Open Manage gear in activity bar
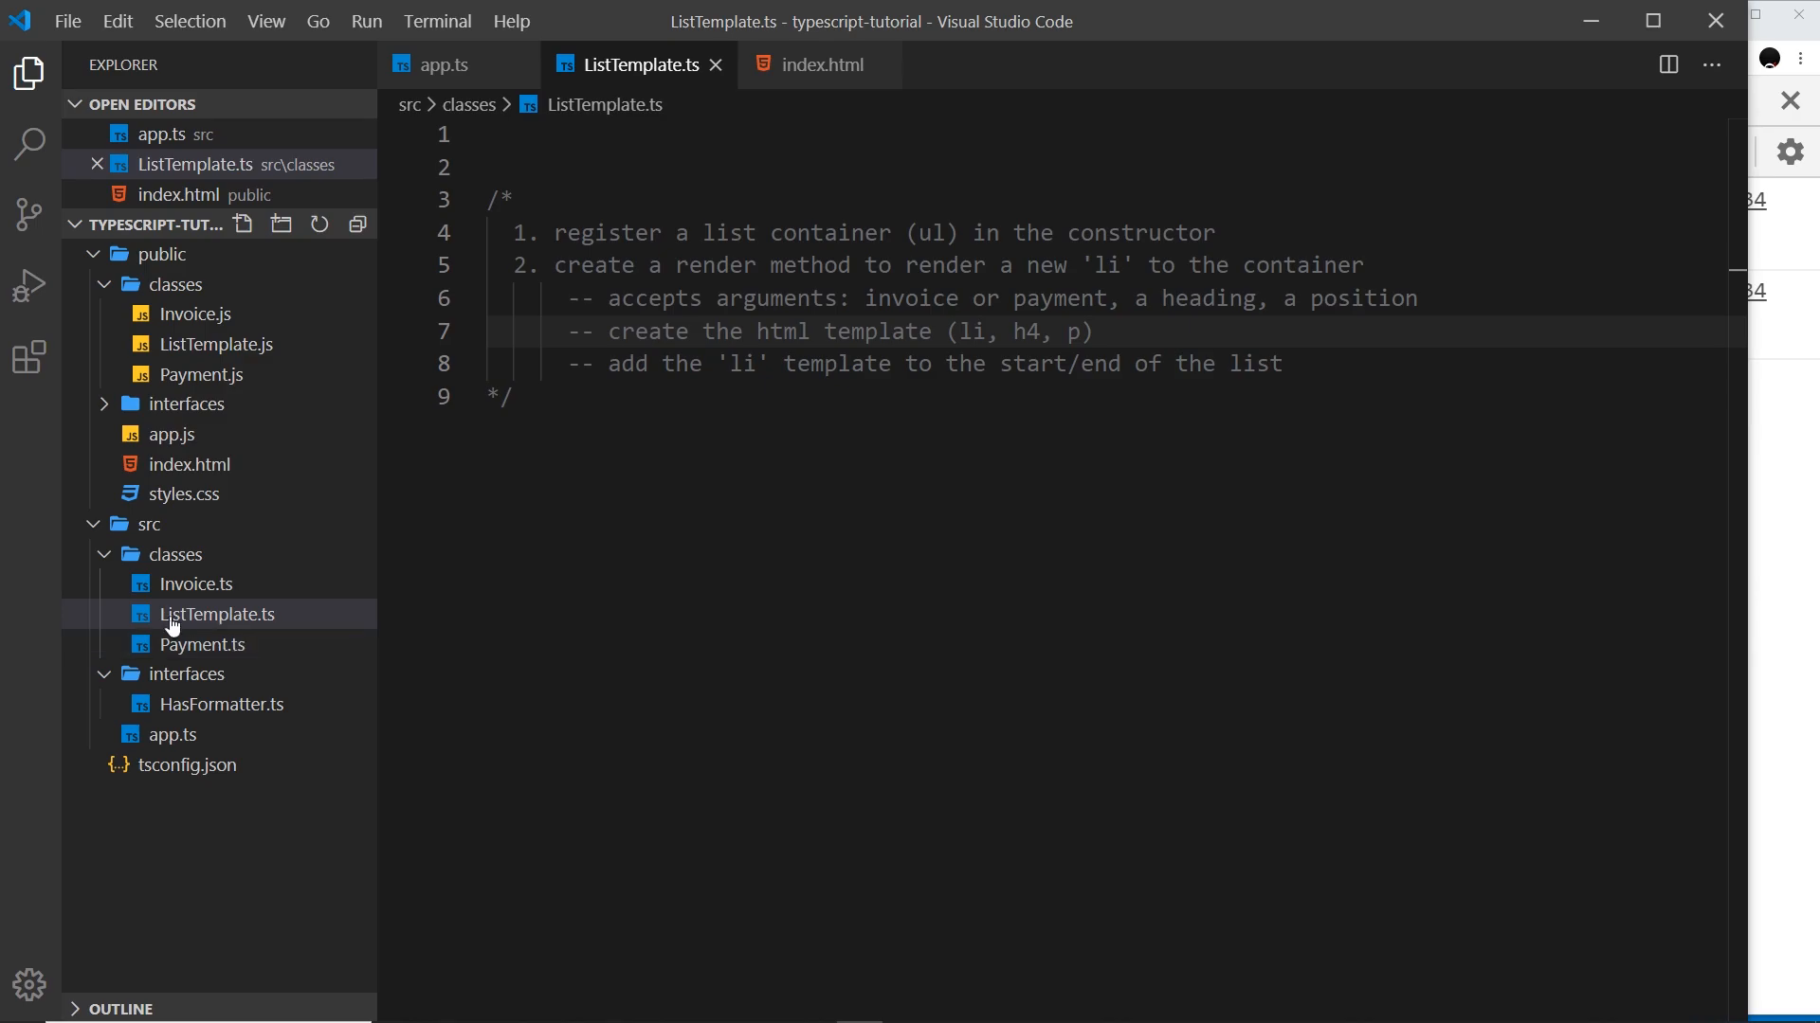This screenshot has width=1820, height=1023. tap(29, 985)
